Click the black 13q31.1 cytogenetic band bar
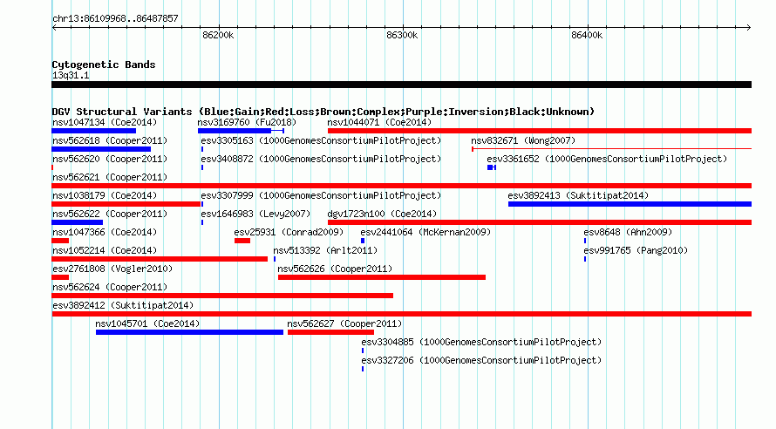 click(x=401, y=85)
